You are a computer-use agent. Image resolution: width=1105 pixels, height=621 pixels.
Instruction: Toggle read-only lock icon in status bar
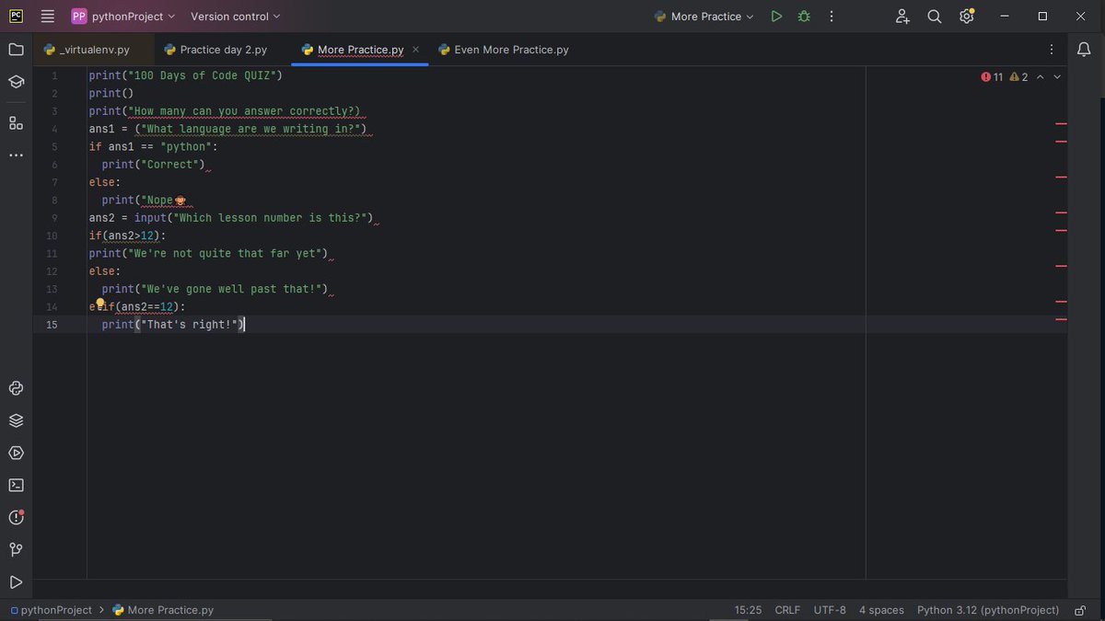[x=1081, y=610]
